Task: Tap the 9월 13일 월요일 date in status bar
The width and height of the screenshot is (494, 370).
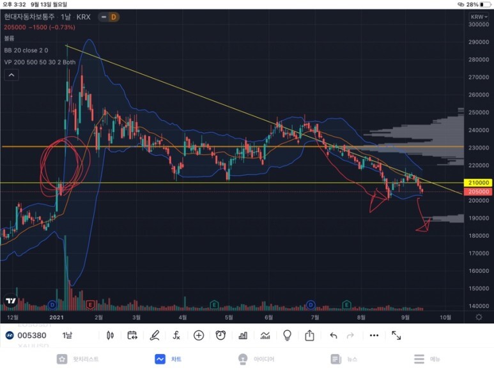Action: click(49, 4)
